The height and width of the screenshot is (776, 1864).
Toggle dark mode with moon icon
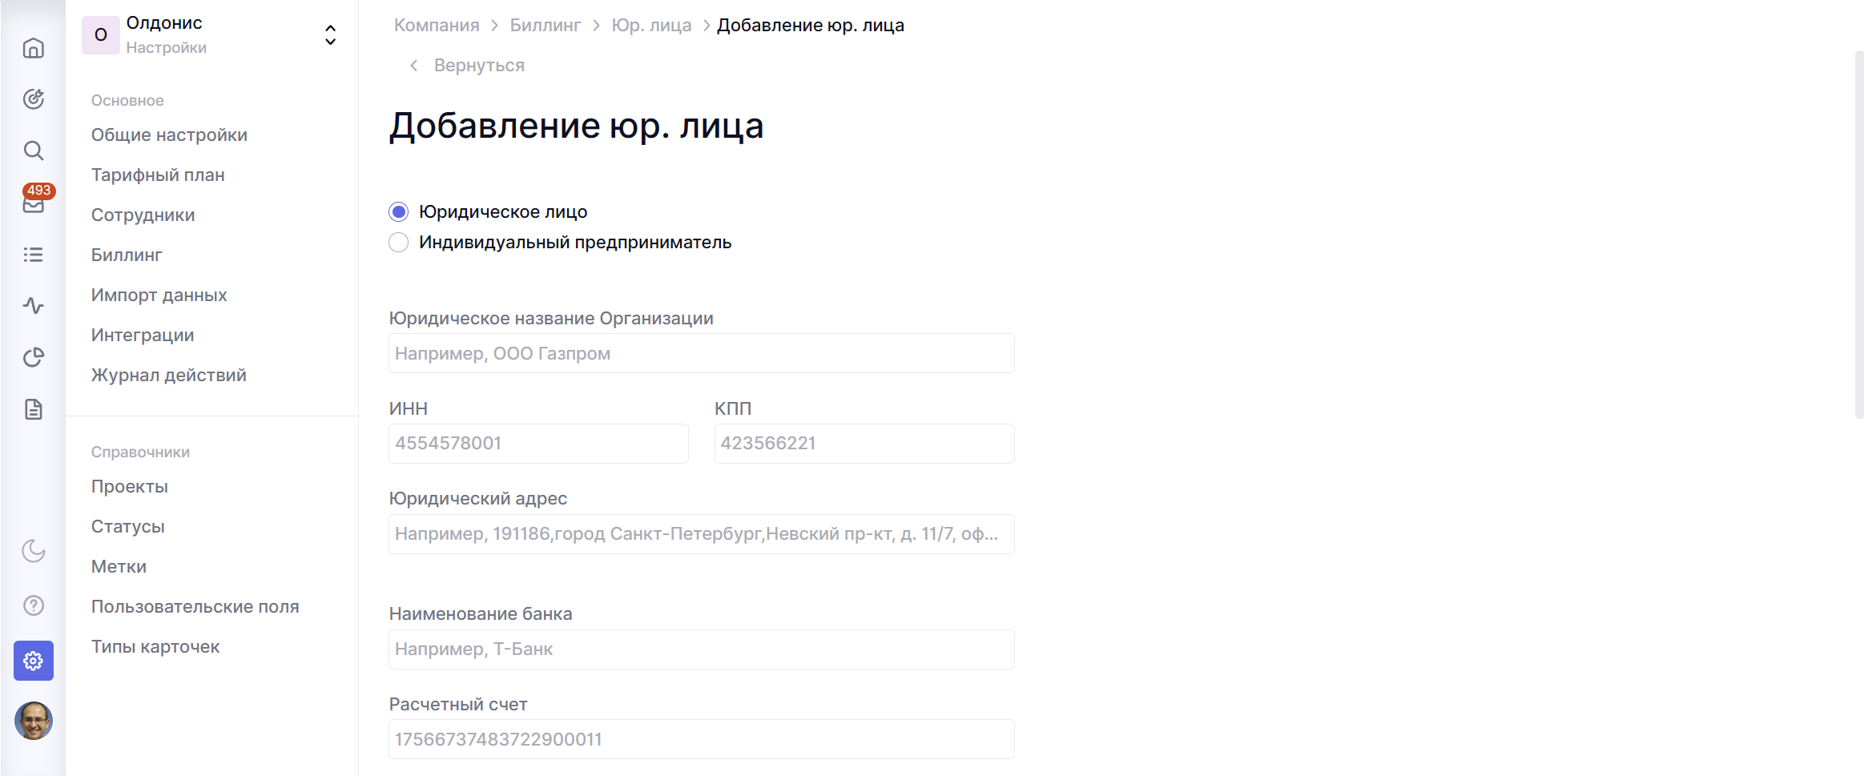coord(33,551)
